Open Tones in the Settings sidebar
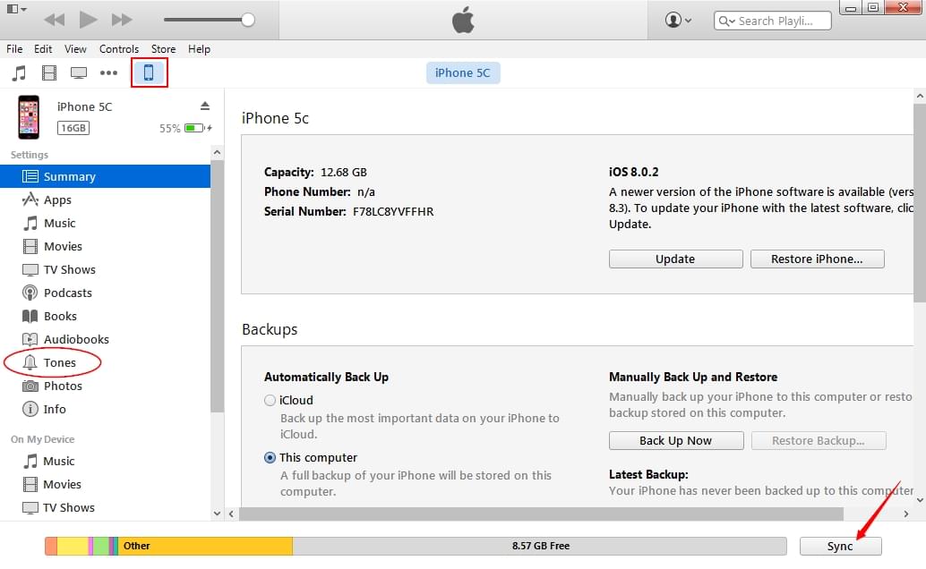The height and width of the screenshot is (569, 926). 59,362
